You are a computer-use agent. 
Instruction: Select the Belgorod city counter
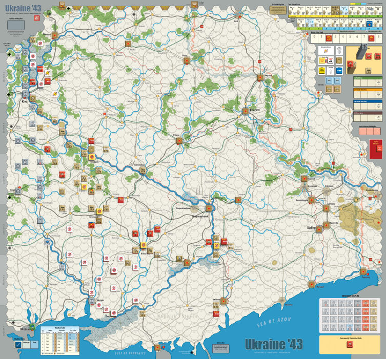point(260,78)
